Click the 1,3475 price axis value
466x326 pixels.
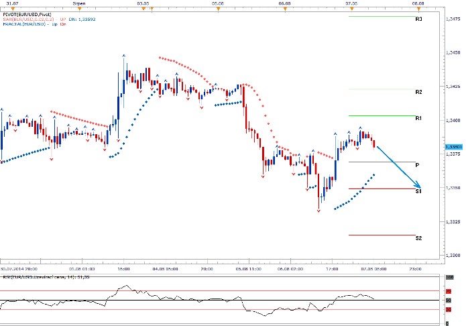[x=453, y=19]
